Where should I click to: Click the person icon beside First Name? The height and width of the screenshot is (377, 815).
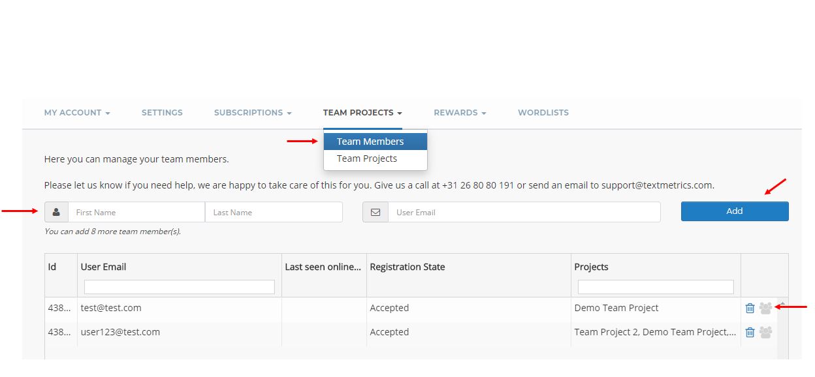click(56, 212)
